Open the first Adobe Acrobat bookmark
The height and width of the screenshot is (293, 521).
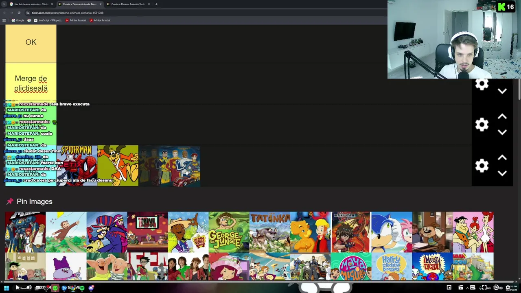coord(76,20)
